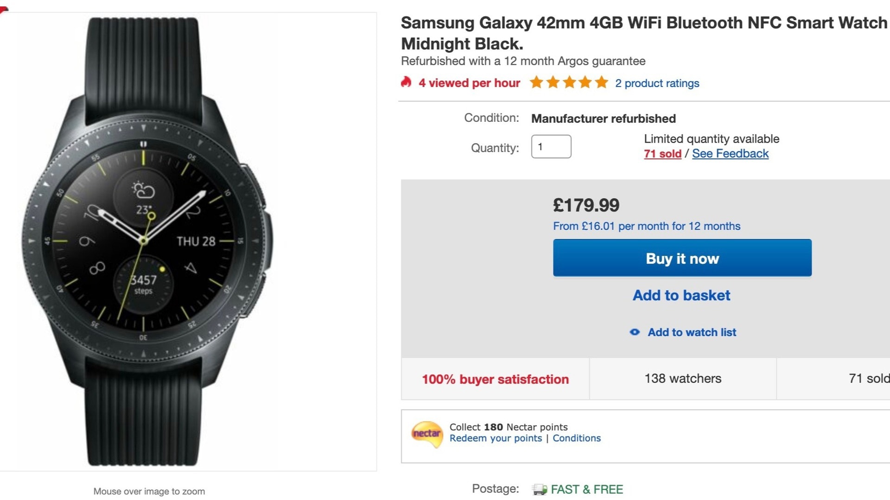
Task: Open the 71 sold link
Action: 662,154
